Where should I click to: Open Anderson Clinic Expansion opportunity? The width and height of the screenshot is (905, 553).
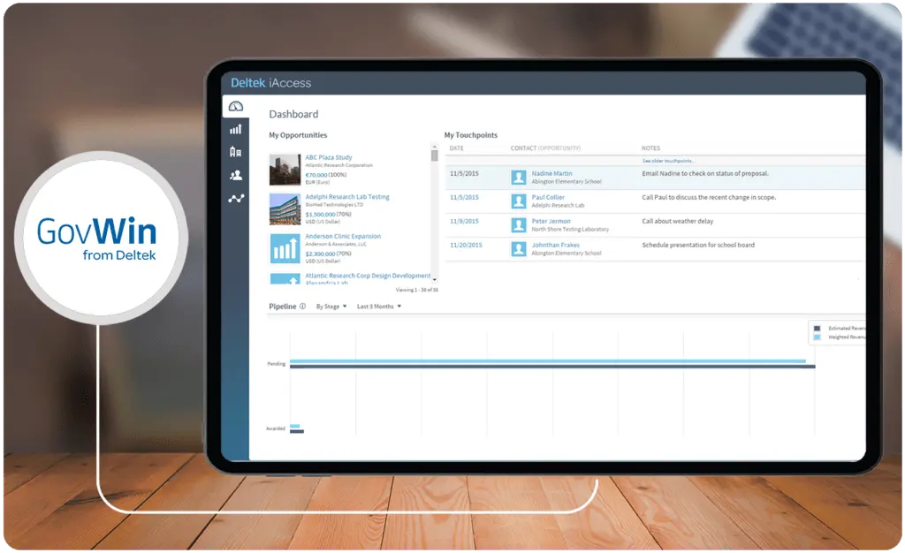point(343,237)
